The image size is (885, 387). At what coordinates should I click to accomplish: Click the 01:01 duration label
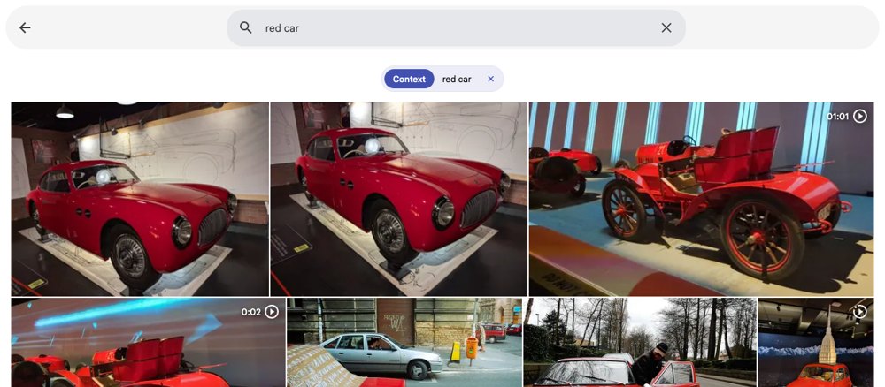click(x=837, y=117)
